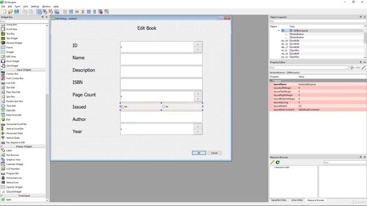367x206 pixels.
Task: Click the New Form toolbar icon
Action: point(5,11)
